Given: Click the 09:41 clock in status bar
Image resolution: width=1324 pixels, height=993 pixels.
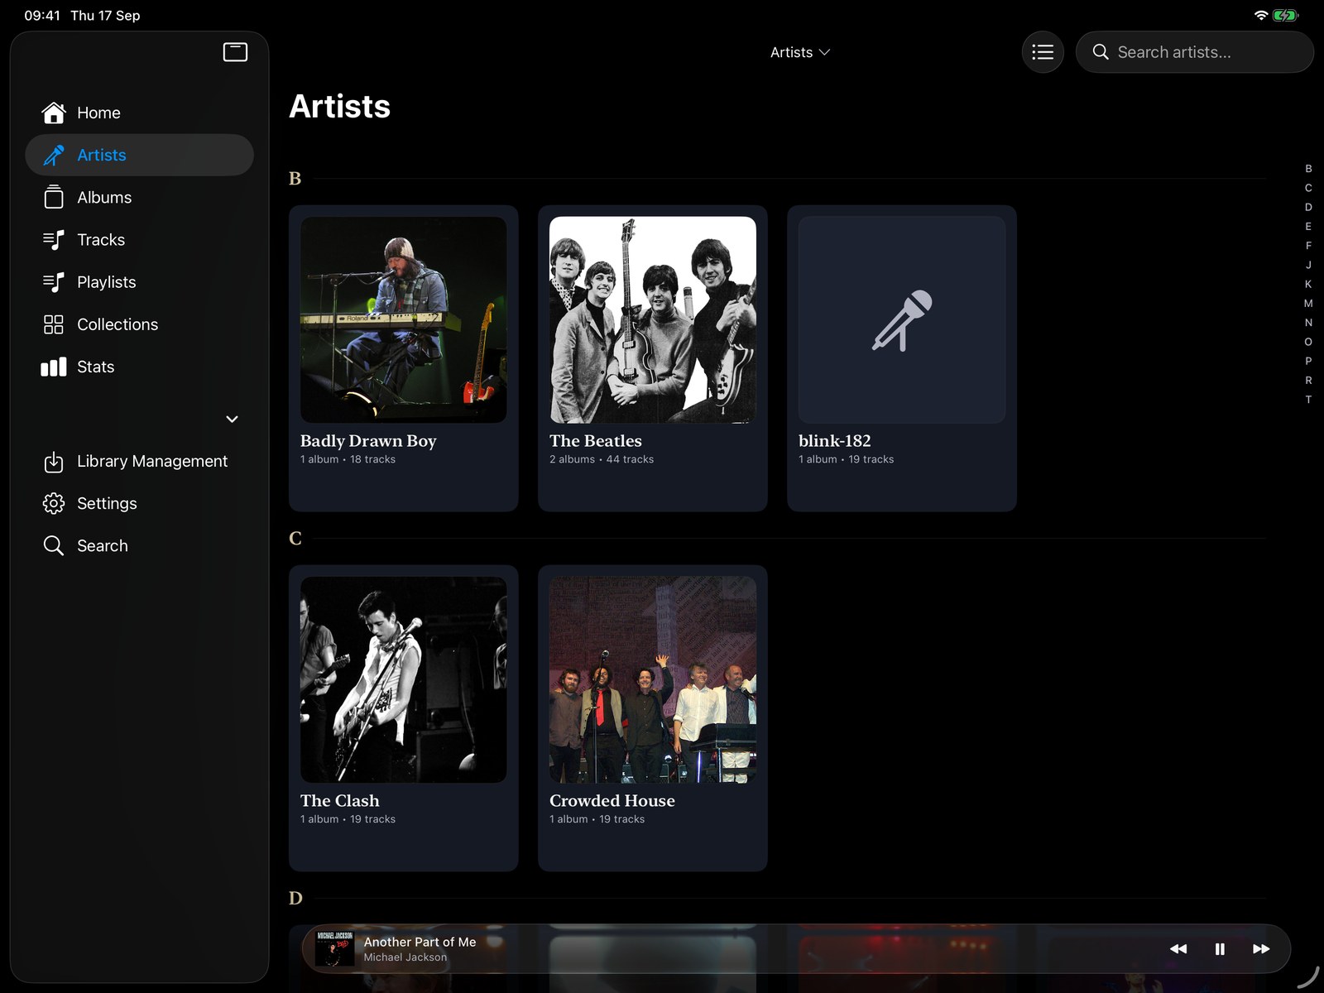Looking at the screenshot, I should tap(42, 15).
